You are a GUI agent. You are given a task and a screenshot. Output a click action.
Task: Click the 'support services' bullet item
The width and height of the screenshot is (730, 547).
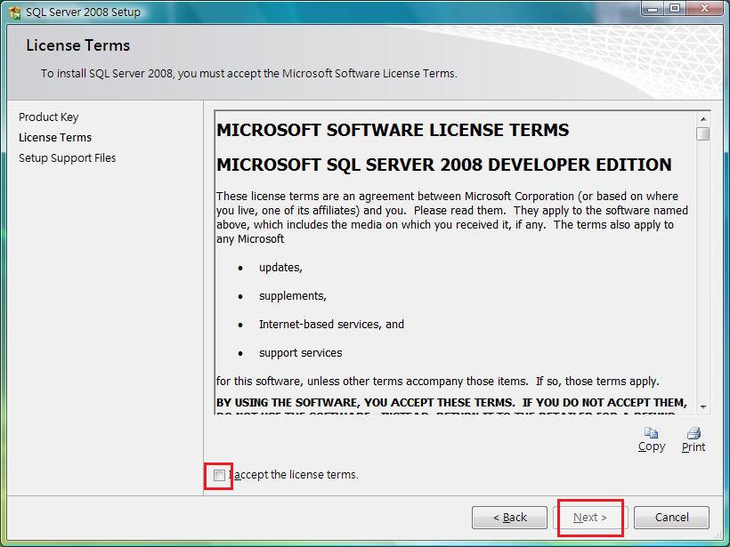pyautogui.click(x=300, y=352)
